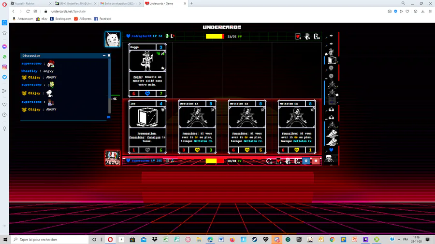This screenshot has height=244, width=435.
Task: Open Opera sidebar three-dot setup menu
Action: [4, 226]
